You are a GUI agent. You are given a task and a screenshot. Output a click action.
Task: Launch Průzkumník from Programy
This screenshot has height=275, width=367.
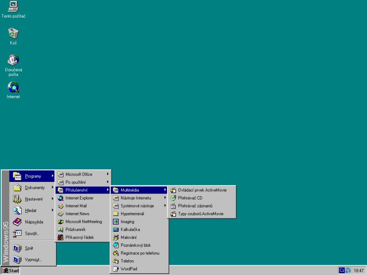83,230
